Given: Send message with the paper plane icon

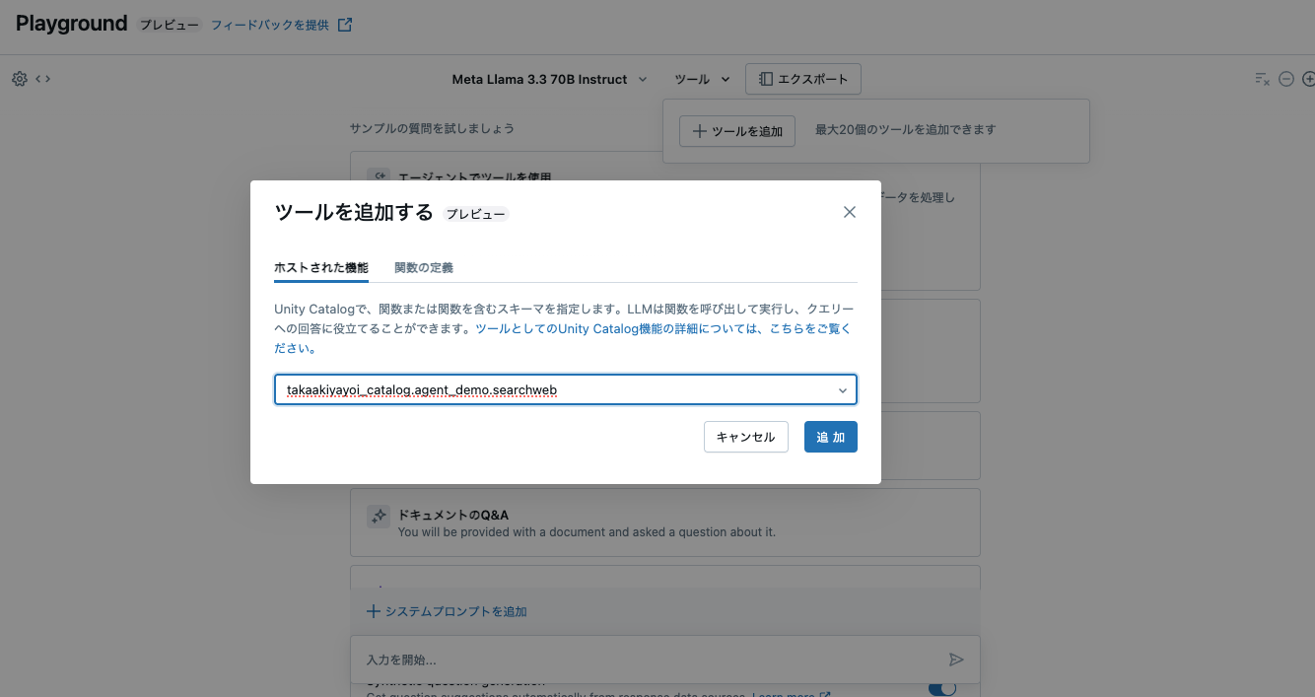Looking at the screenshot, I should click(x=955, y=659).
